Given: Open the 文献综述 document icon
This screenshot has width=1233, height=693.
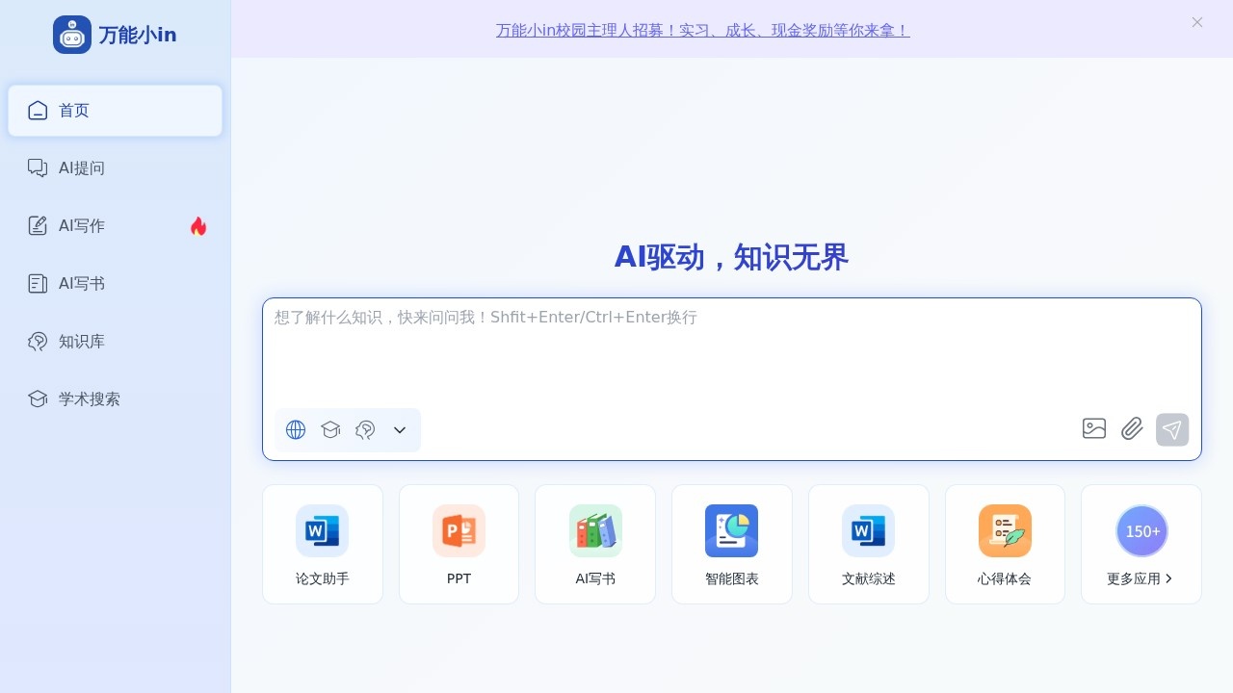Looking at the screenshot, I should click(868, 530).
